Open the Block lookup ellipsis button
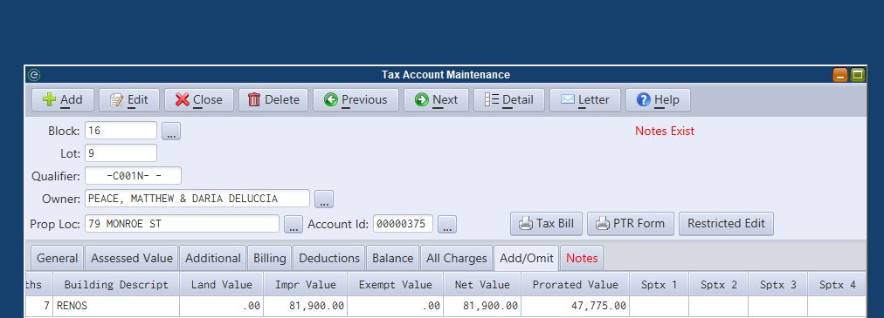 click(x=171, y=131)
